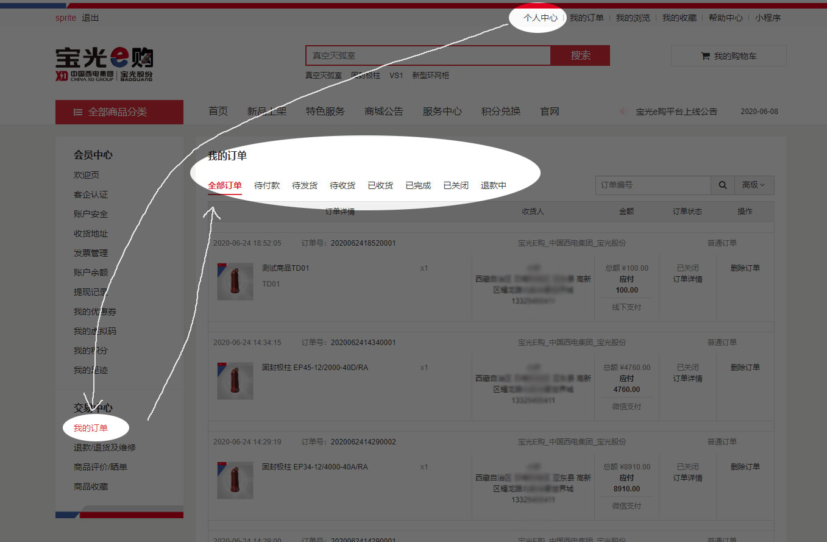Open 客企认证 in member sidebar
Screen dimensions: 827x542
91,194
